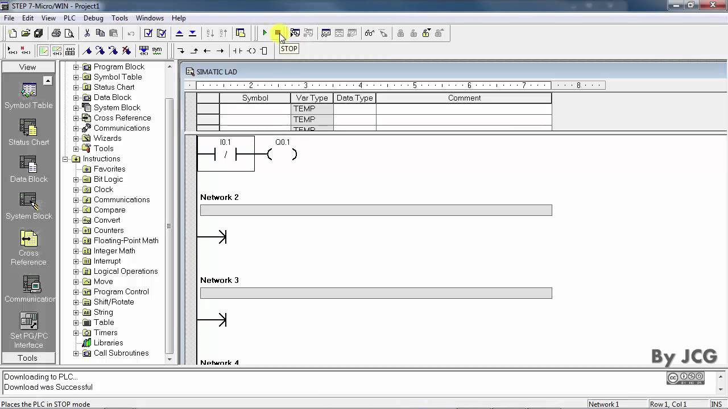Open System Block from View bar
The height and width of the screenshot is (409, 728).
point(29,207)
